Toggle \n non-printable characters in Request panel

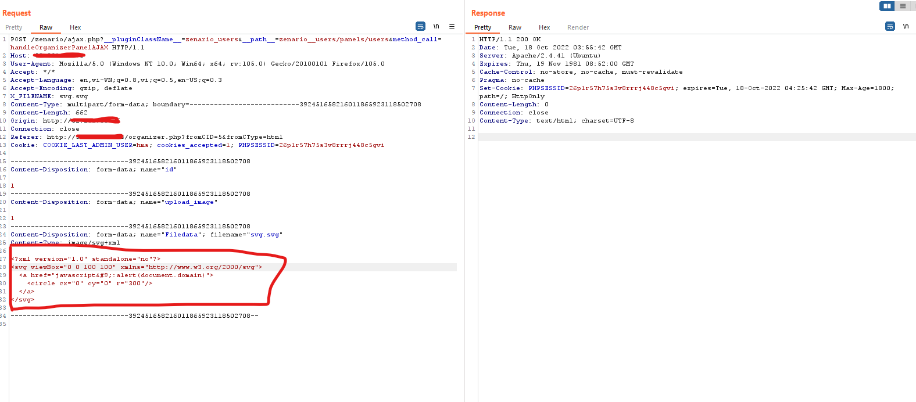pyautogui.click(x=436, y=26)
